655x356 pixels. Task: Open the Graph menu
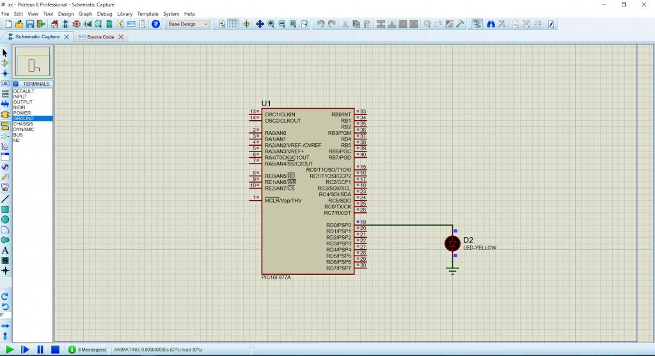85,14
